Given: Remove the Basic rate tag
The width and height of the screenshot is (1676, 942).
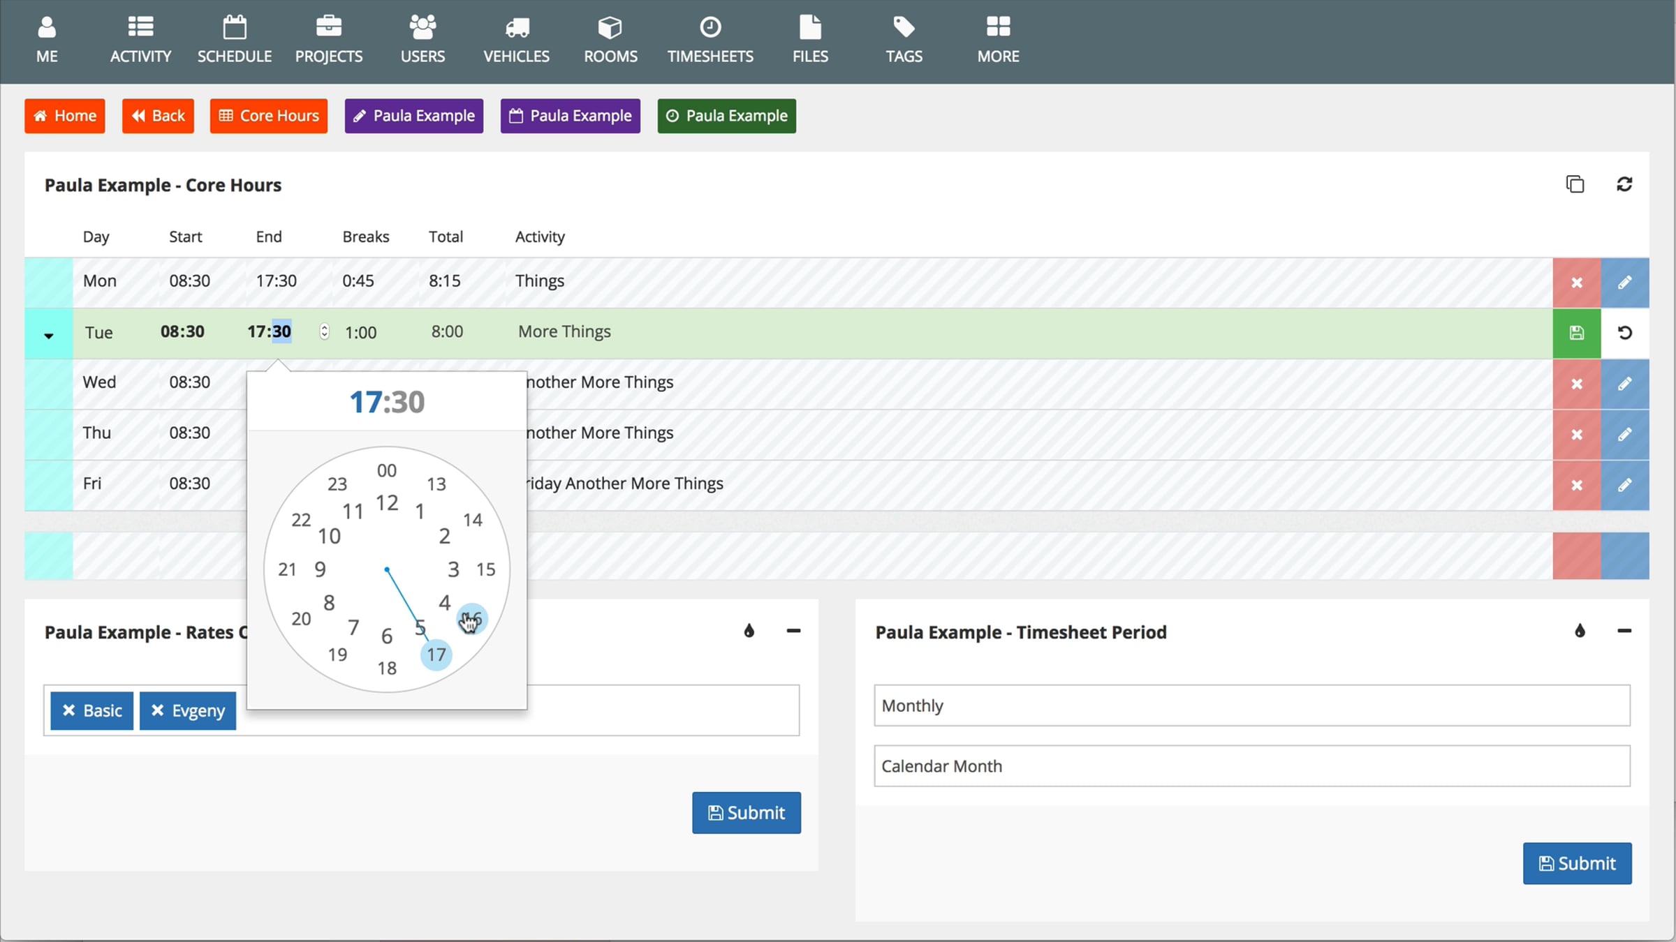Looking at the screenshot, I should click(68, 710).
